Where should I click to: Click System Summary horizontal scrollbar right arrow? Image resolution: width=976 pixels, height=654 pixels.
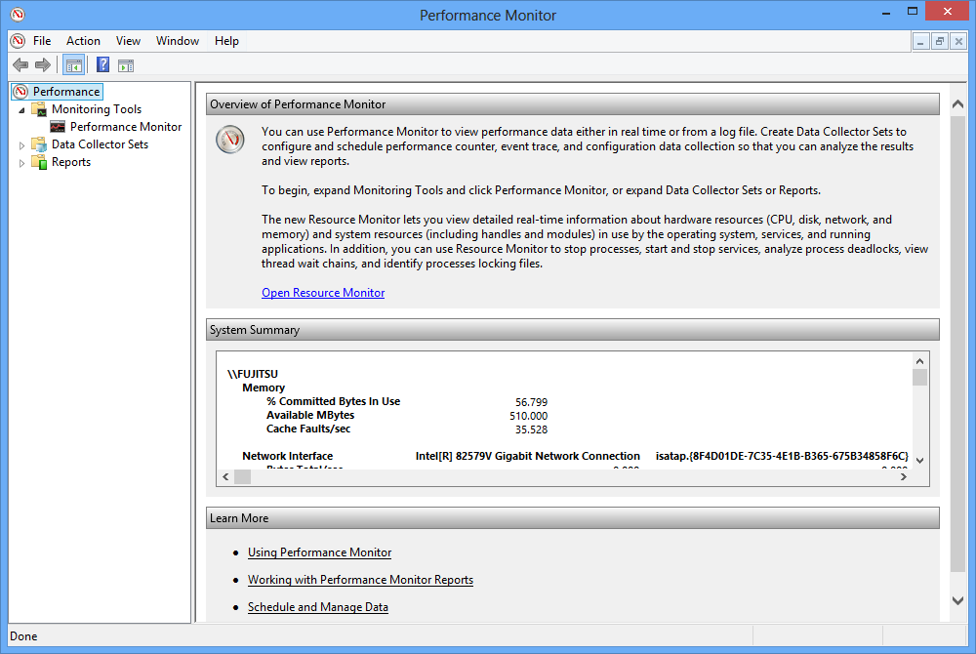(x=904, y=476)
